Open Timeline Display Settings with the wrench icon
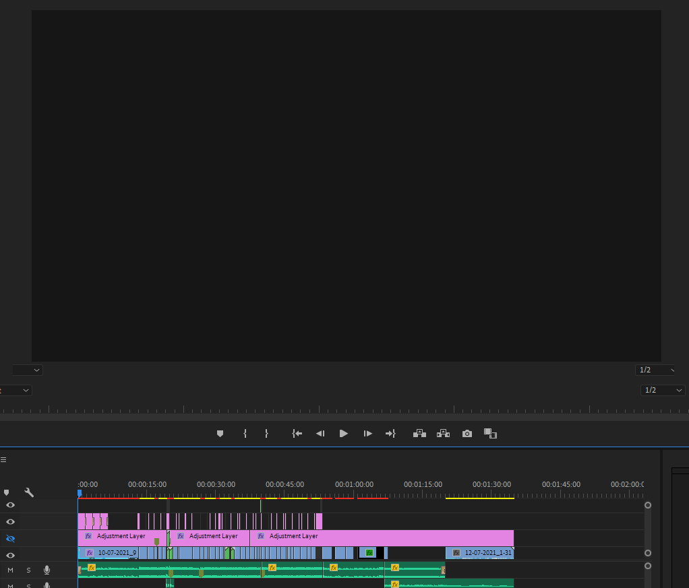 click(x=28, y=492)
